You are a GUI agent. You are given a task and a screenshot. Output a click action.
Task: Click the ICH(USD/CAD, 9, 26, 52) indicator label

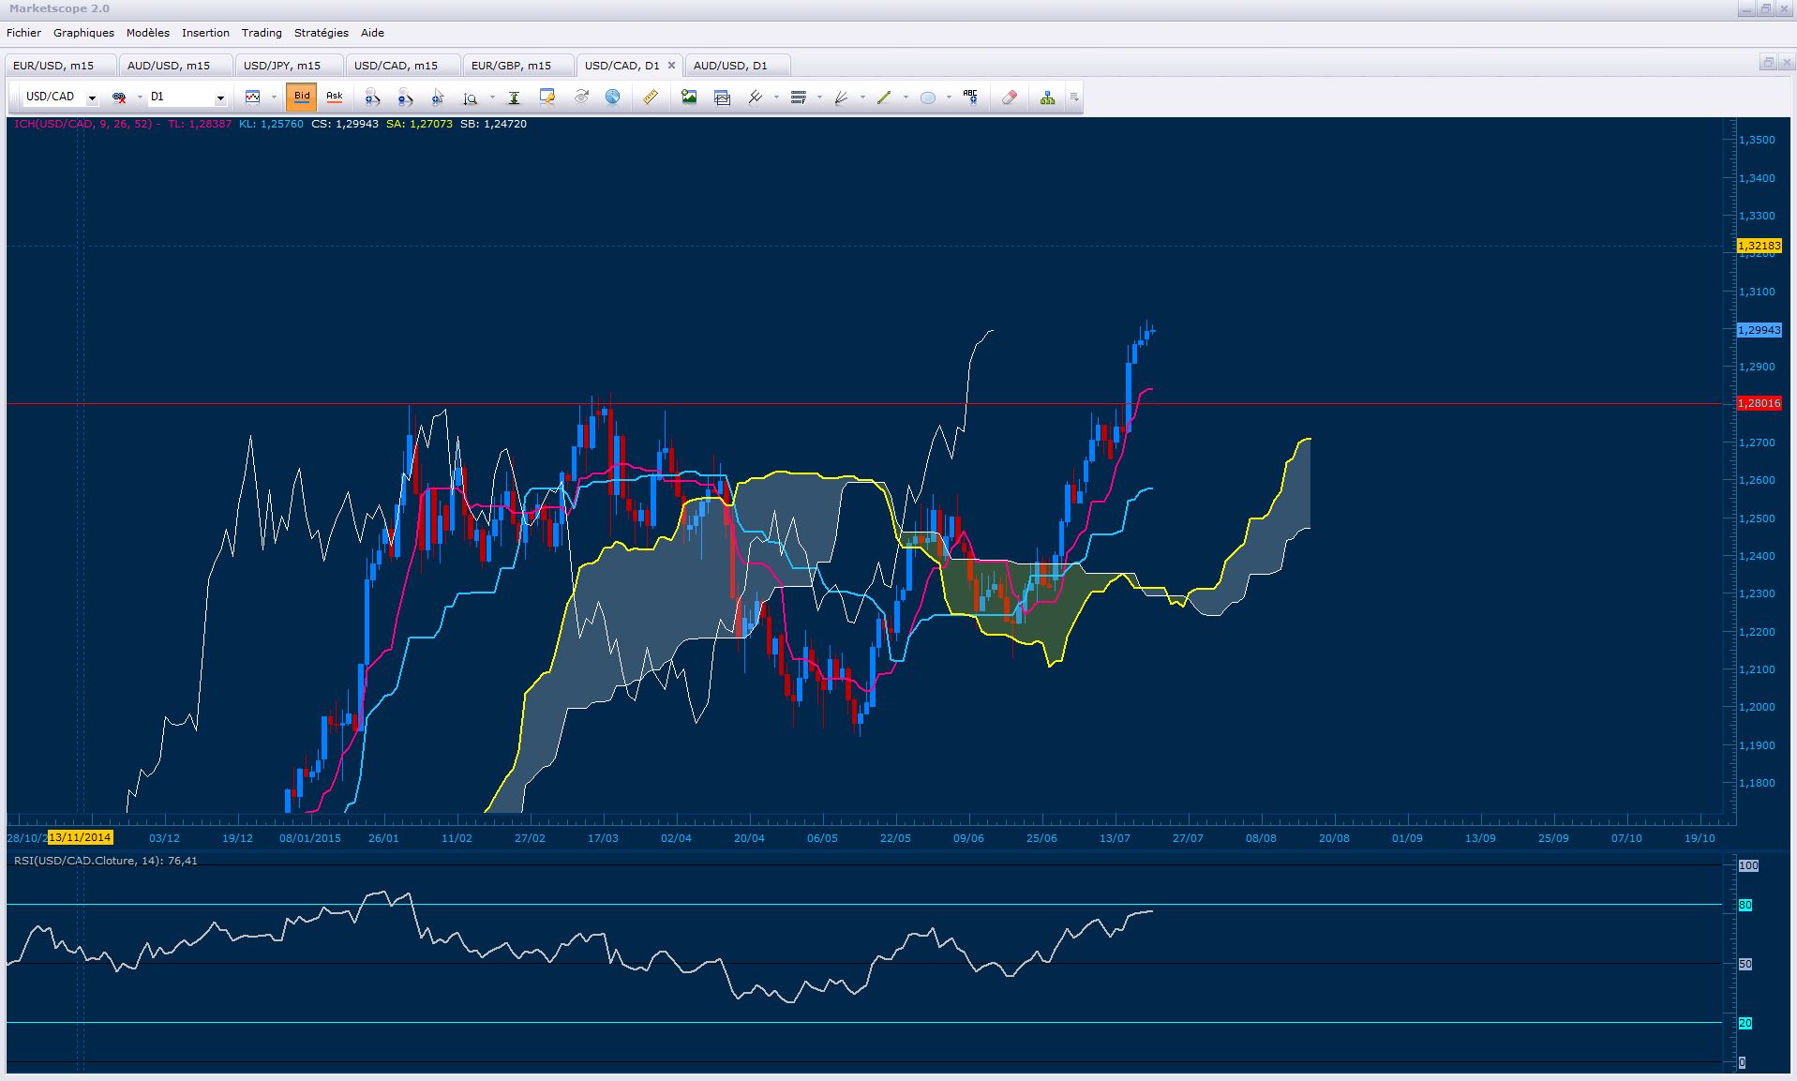click(x=82, y=124)
